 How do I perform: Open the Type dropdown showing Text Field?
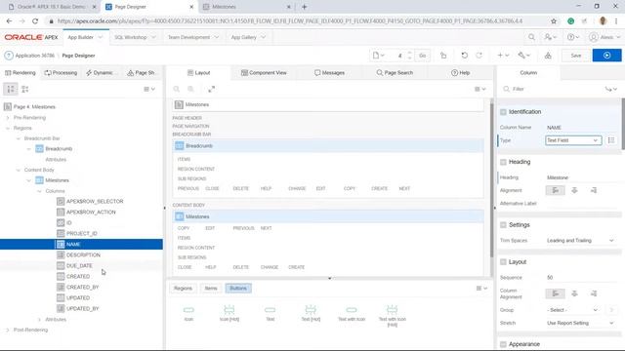click(x=573, y=140)
